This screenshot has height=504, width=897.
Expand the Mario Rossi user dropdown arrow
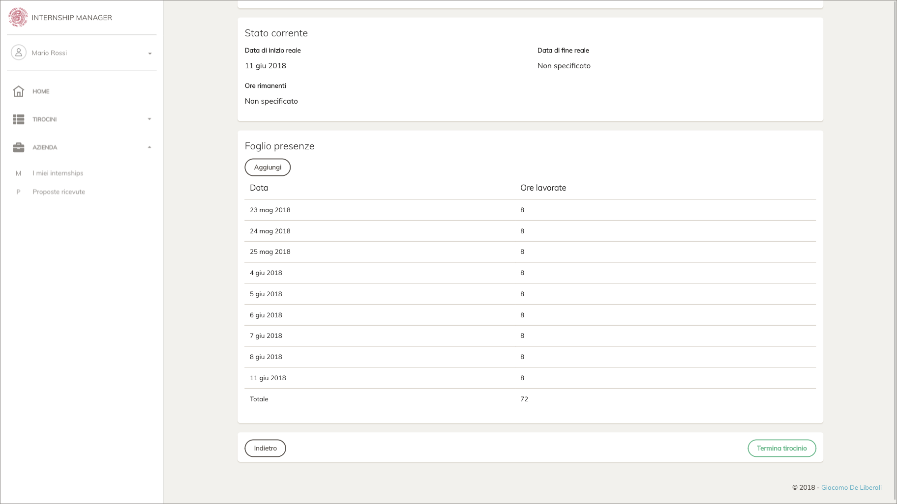pos(150,54)
